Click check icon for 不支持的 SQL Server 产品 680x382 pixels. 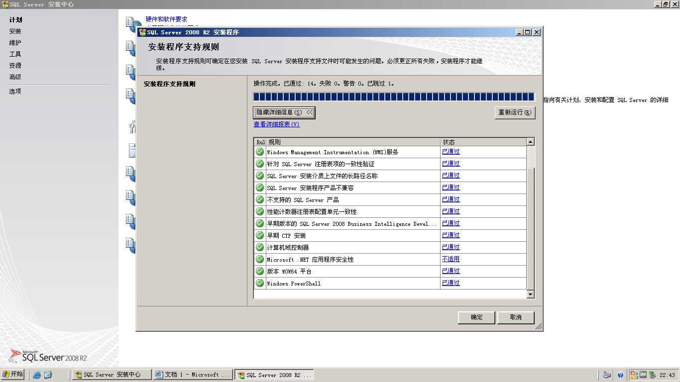click(260, 199)
